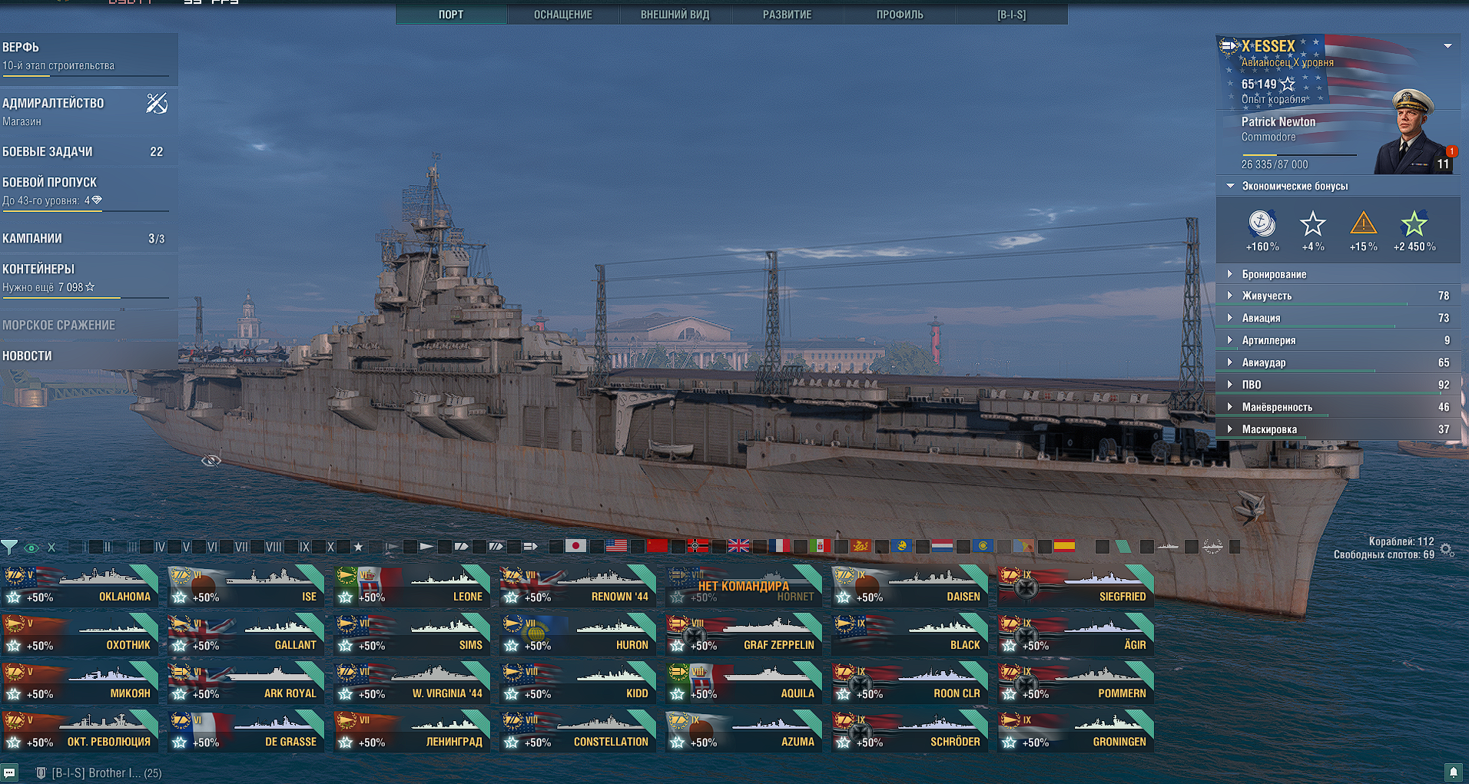Expand the Авиаудар parameter row
Viewport: 1469px width, 784px height.
coord(1338,362)
